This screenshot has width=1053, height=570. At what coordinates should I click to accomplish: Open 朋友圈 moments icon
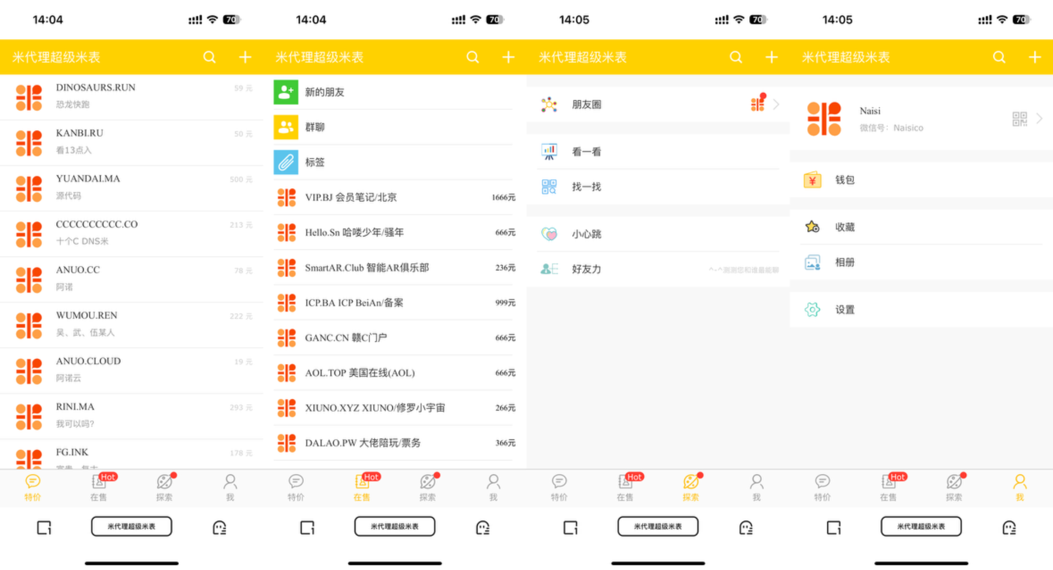click(549, 104)
